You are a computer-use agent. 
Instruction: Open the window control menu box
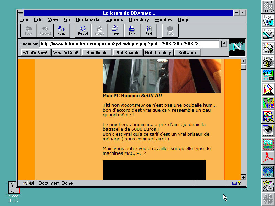point(21,13)
